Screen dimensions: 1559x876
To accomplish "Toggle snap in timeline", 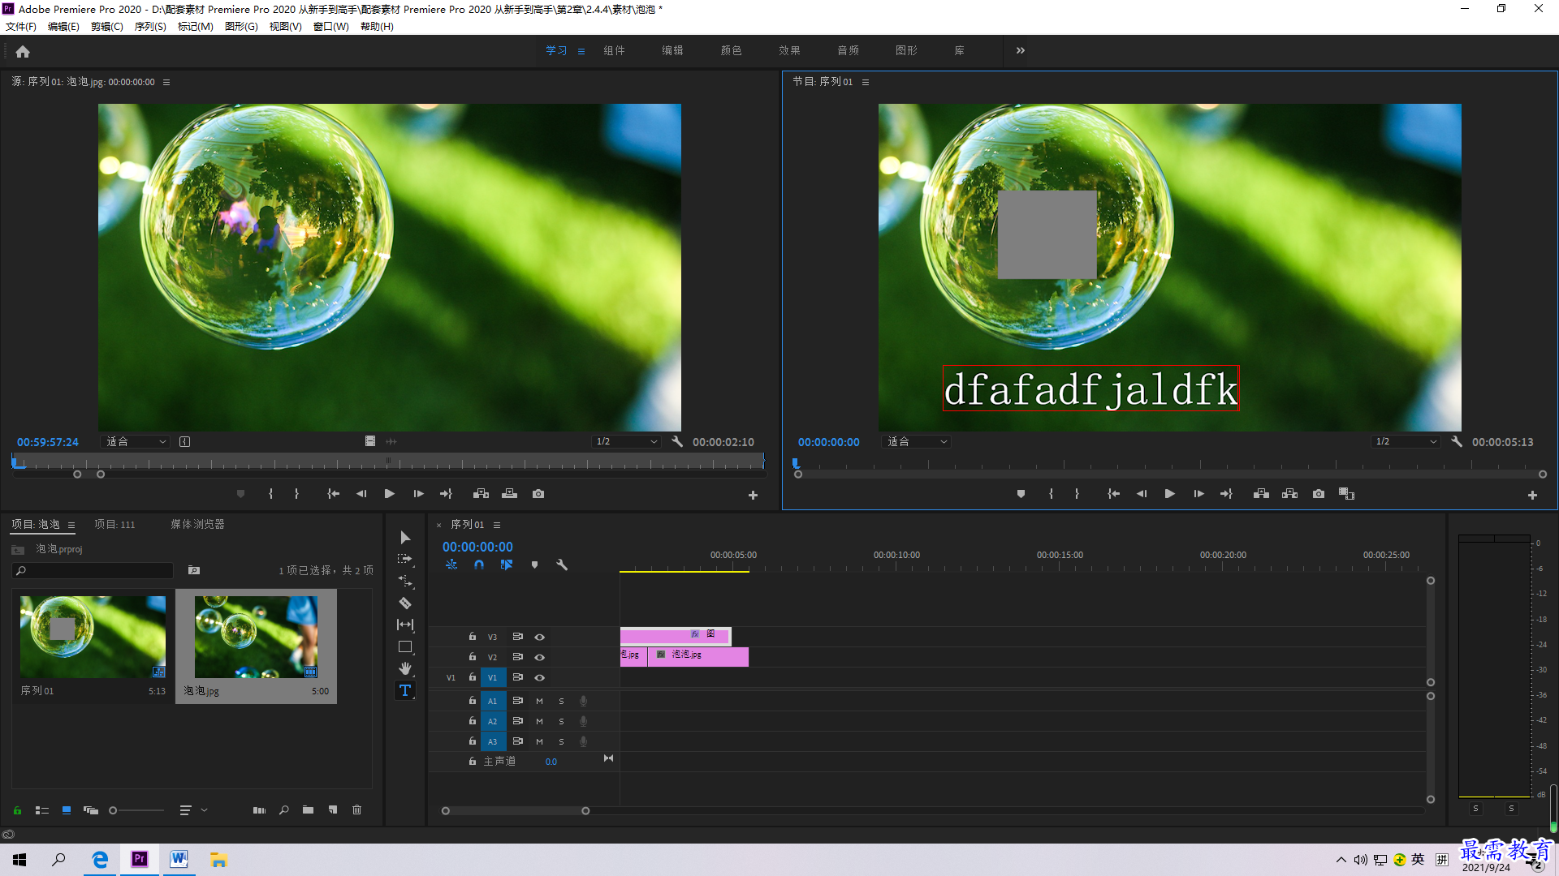I will tap(479, 565).
